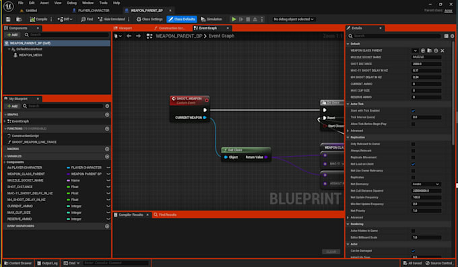Open Class Settings
Image resolution: width=458 pixels, height=267 pixels.
click(150, 20)
